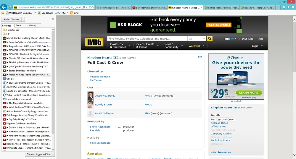296x159 pixels.
Task: Switch to the Feeds tab
Action: tap(18, 26)
